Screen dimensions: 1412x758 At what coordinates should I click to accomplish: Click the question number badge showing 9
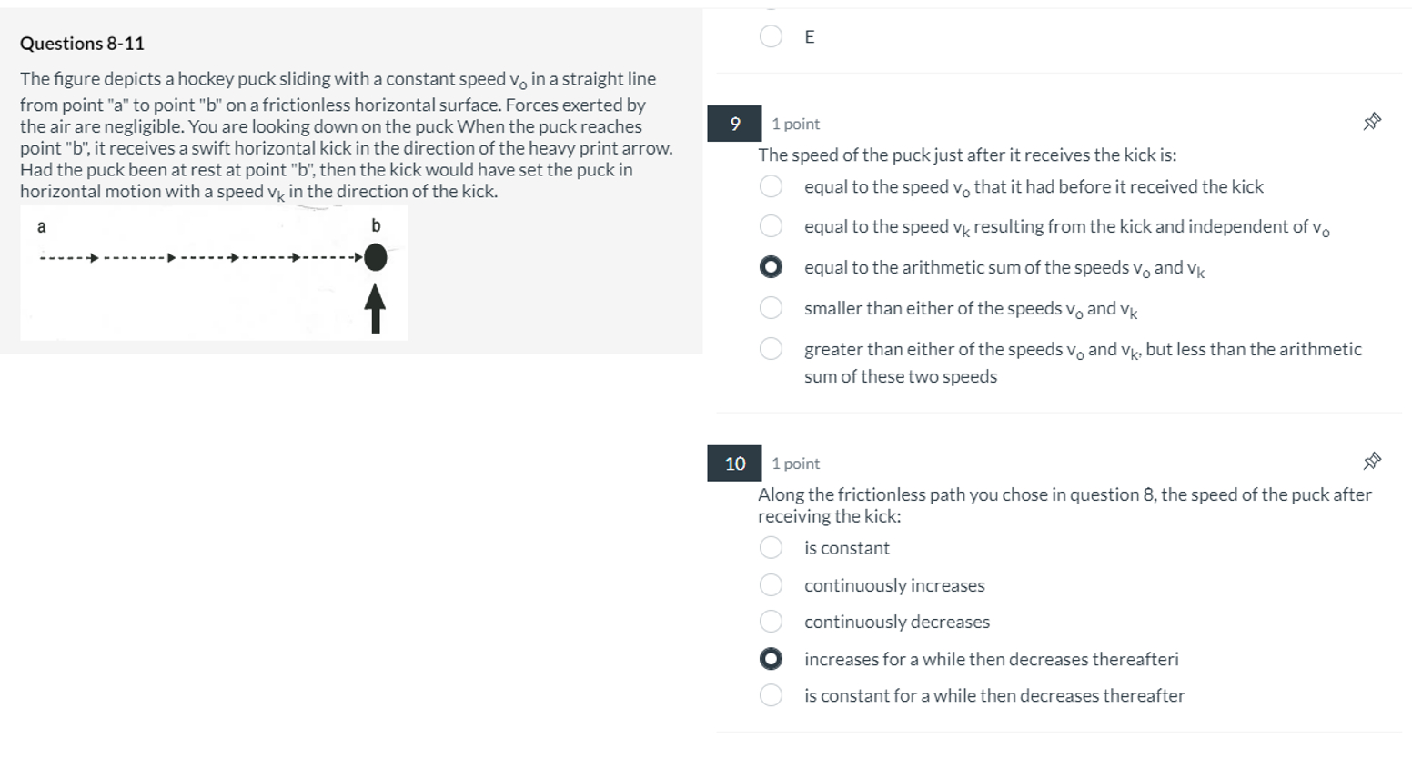733,124
